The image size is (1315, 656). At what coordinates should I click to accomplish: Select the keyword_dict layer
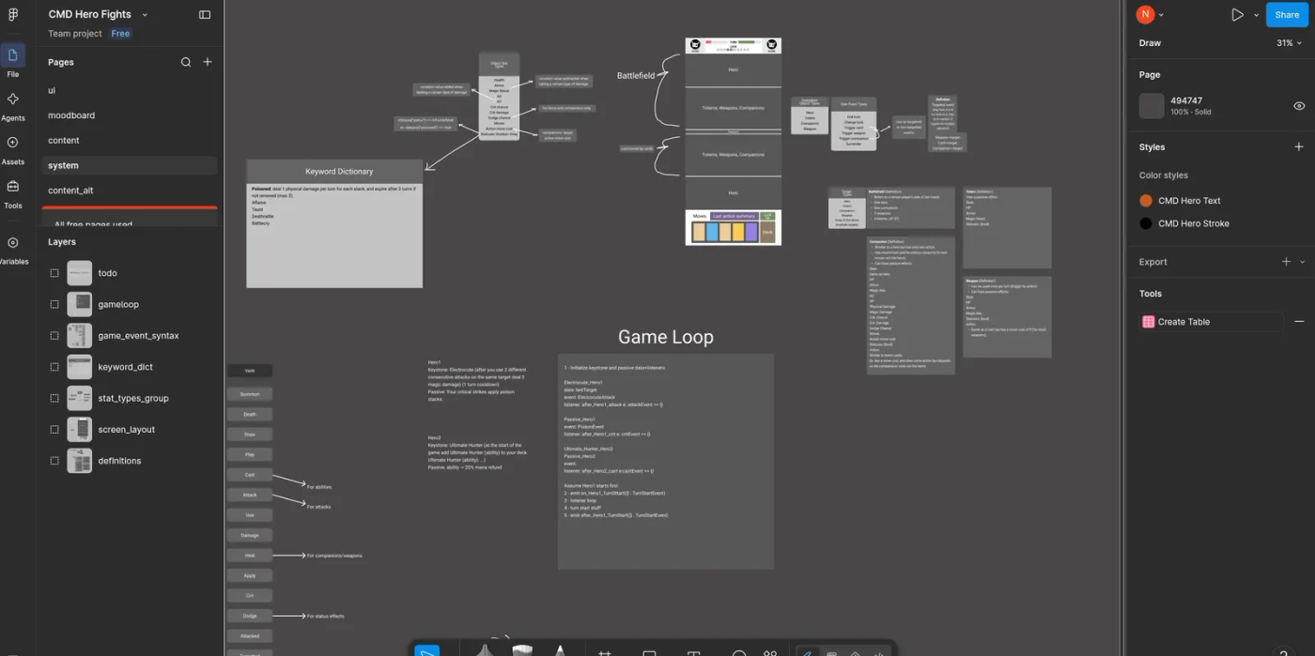[125, 367]
